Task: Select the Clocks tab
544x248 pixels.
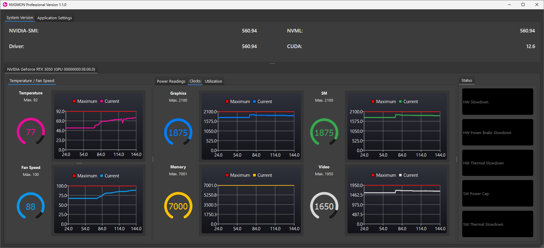Action: click(195, 81)
